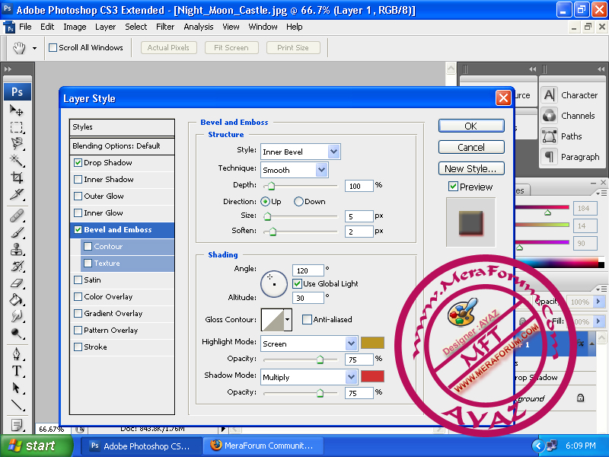Screen dimensions: 609x457
Task: Check the Contour option
Action: click(x=88, y=246)
